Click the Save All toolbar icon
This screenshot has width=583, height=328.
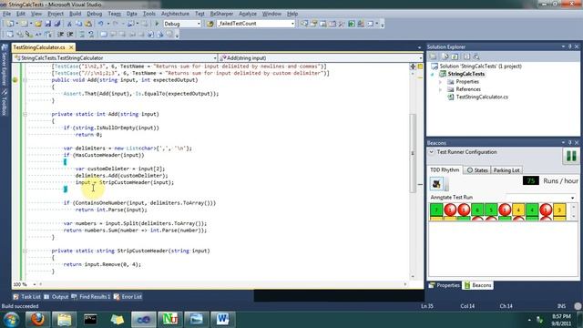click(x=56, y=24)
